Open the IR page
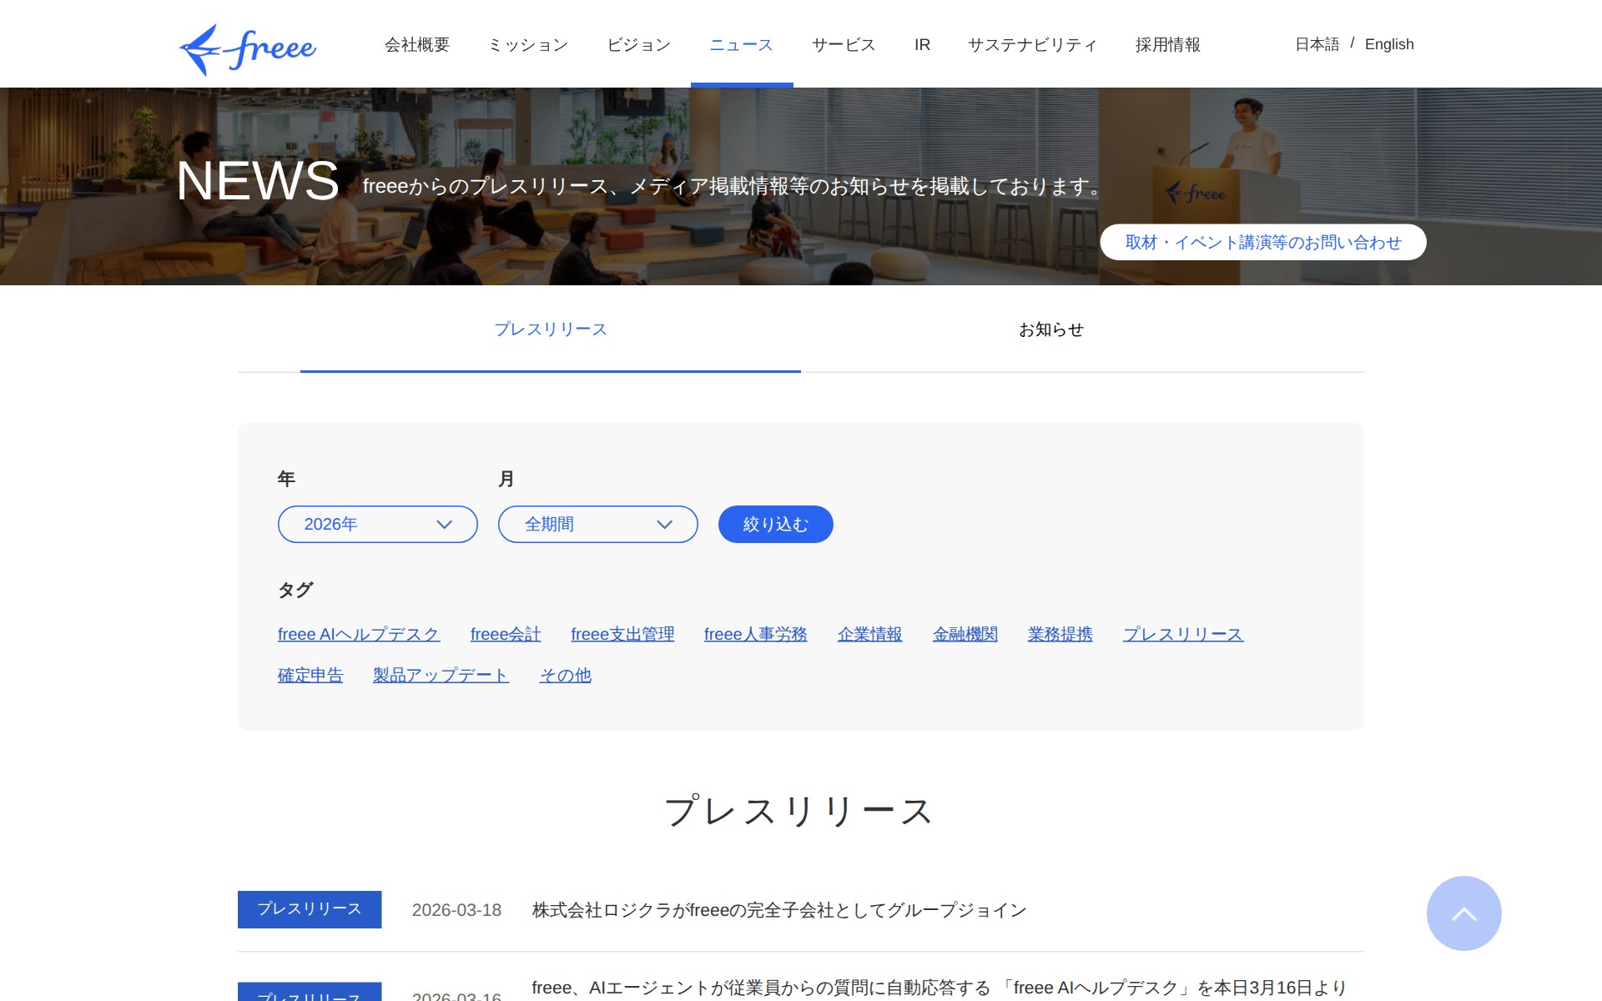This screenshot has height=1001, width=1602. pyautogui.click(x=921, y=45)
